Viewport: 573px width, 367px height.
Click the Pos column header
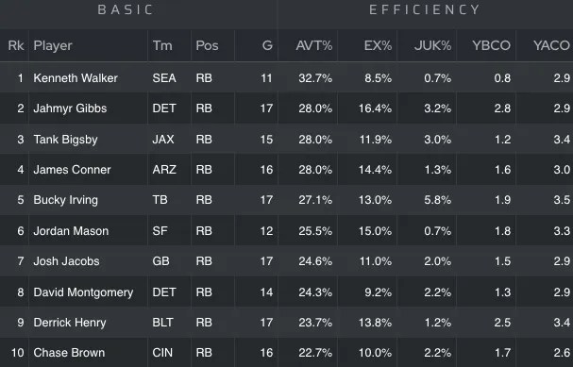tap(207, 45)
